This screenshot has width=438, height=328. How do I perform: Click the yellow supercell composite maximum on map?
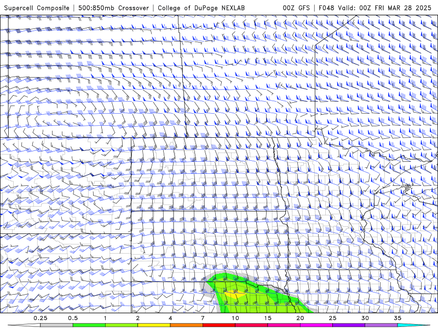pos(235,294)
